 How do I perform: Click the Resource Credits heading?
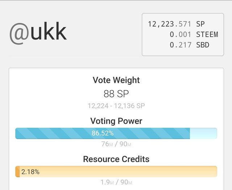coord(116,159)
